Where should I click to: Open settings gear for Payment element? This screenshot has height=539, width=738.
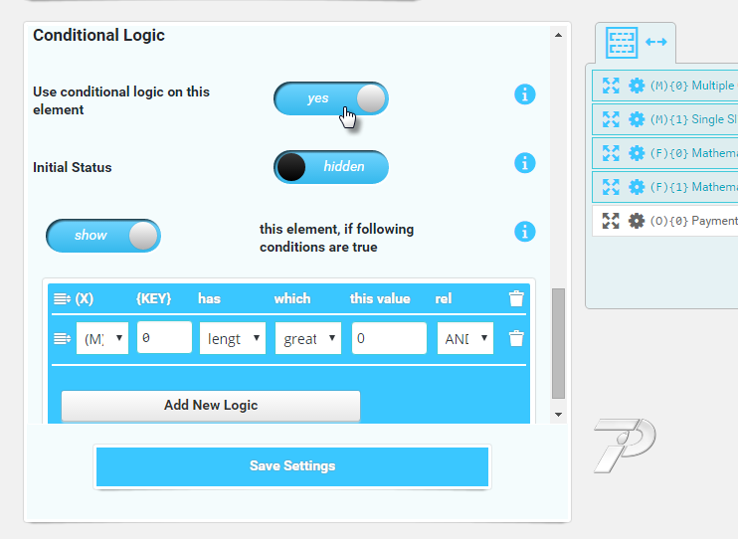pos(637,221)
